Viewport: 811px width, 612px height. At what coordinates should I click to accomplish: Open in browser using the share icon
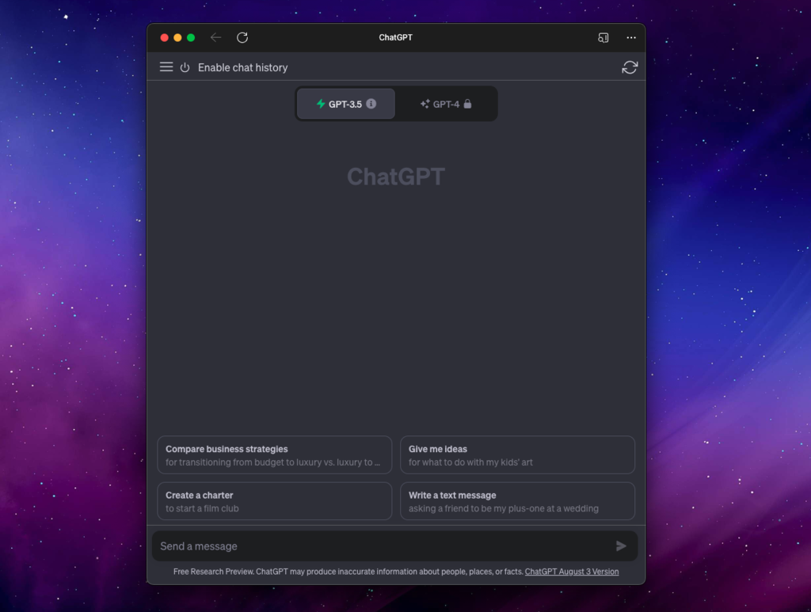(x=603, y=37)
